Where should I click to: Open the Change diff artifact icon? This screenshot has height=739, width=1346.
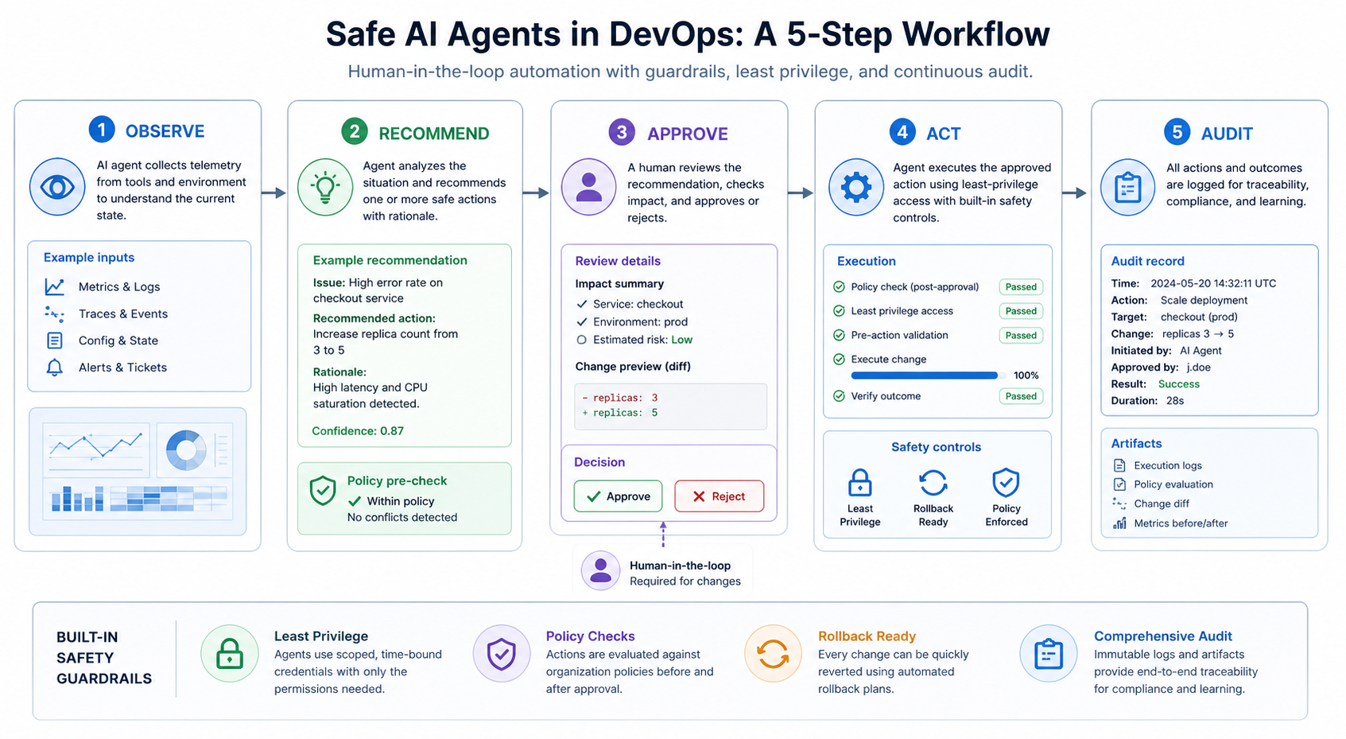tap(1119, 504)
